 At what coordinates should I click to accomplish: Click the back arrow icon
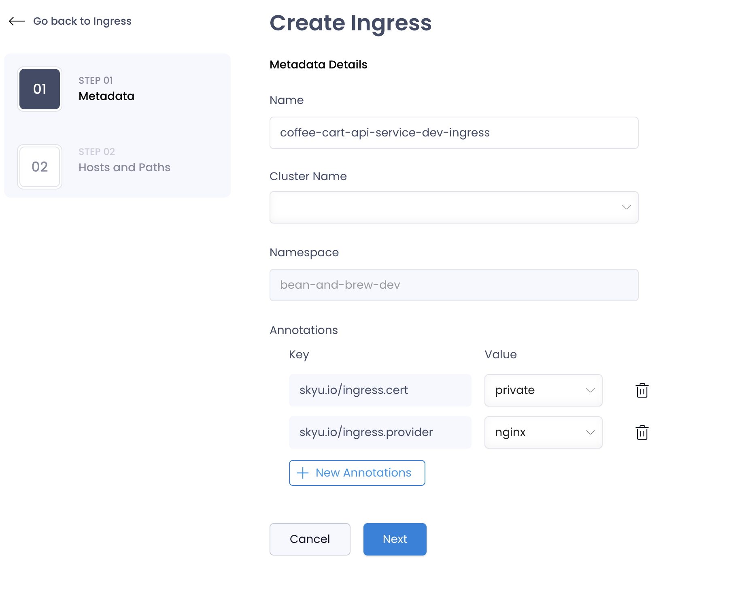[x=17, y=21]
